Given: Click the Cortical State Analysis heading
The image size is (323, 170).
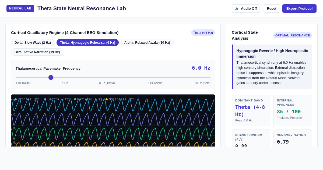Looking at the screenshot, I should click(x=245, y=35).
